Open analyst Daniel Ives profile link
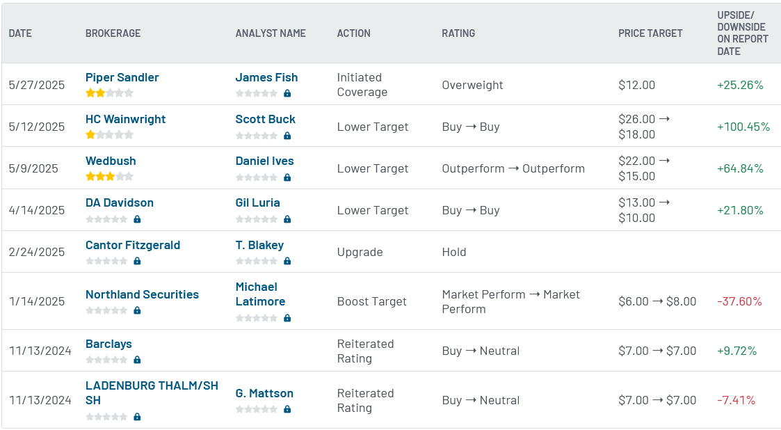This screenshot has width=781, height=430. tap(264, 161)
